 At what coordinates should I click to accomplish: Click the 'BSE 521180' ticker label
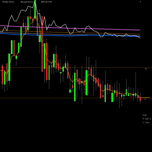(47, 2)
